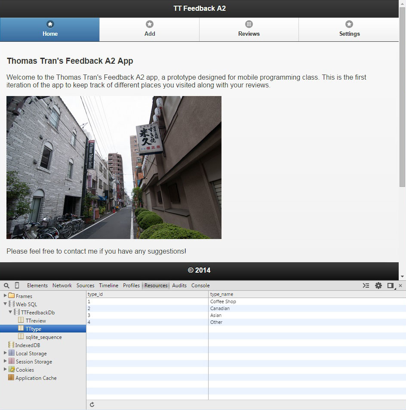Go to the Add page in navbar

tap(149, 29)
